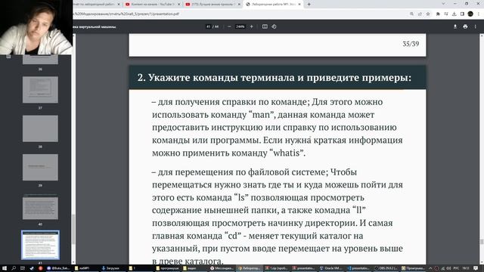Open page 39 thumbnail

coord(40,168)
